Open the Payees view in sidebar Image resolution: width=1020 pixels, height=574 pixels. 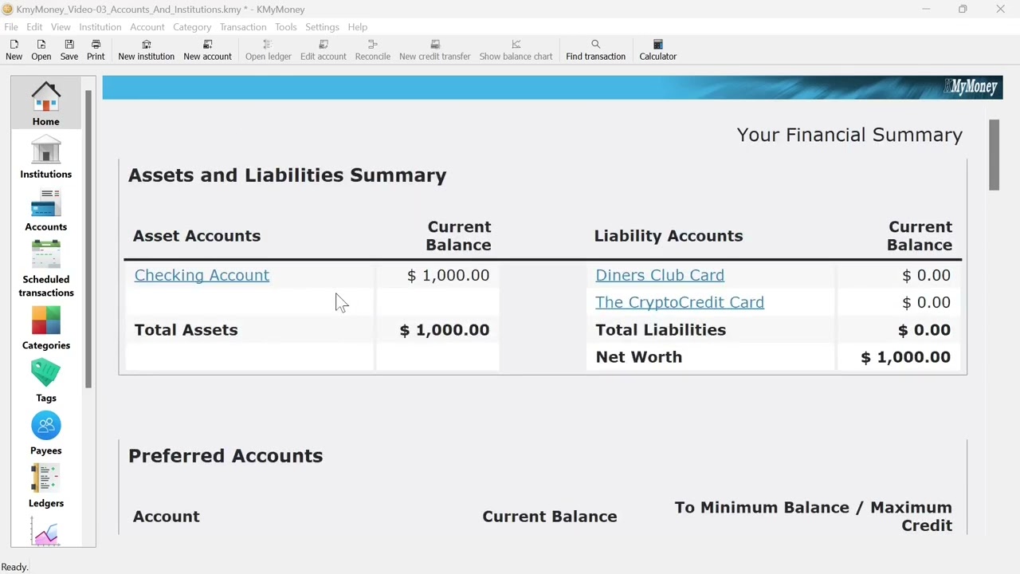[46, 433]
